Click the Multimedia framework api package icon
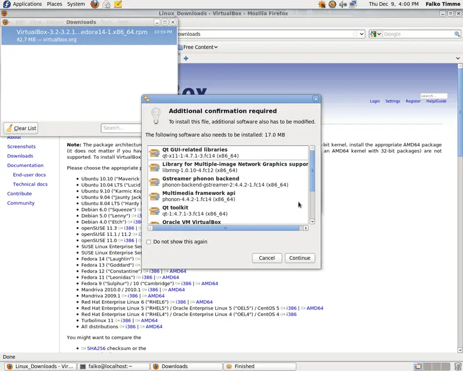The width and height of the screenshot is (463, 371). 155,196
